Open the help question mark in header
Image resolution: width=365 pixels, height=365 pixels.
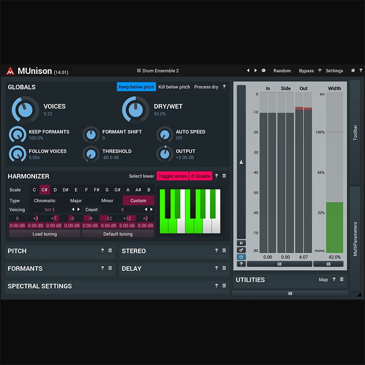click(x=360, y=70)
